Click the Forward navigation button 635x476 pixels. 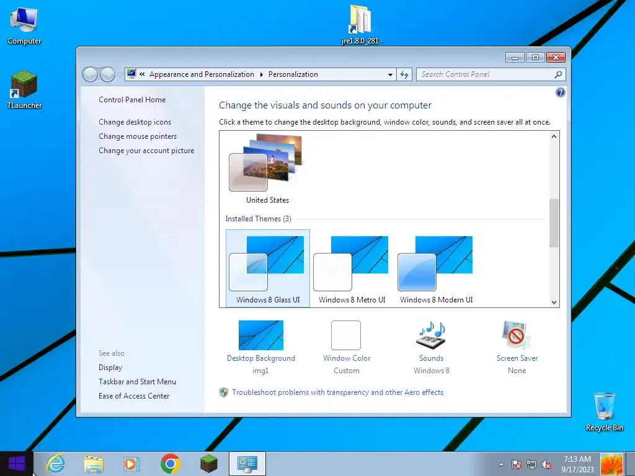point(107,74)
